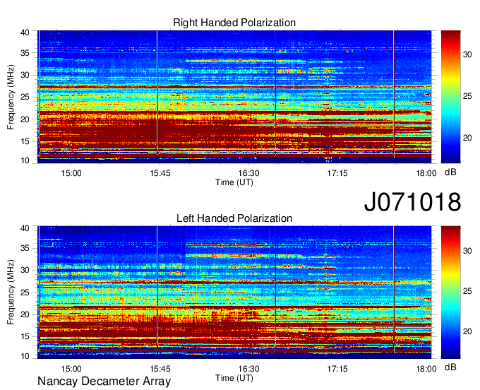
Task: Click the Right Handed panel dB color bar
Action: [450, 97]
